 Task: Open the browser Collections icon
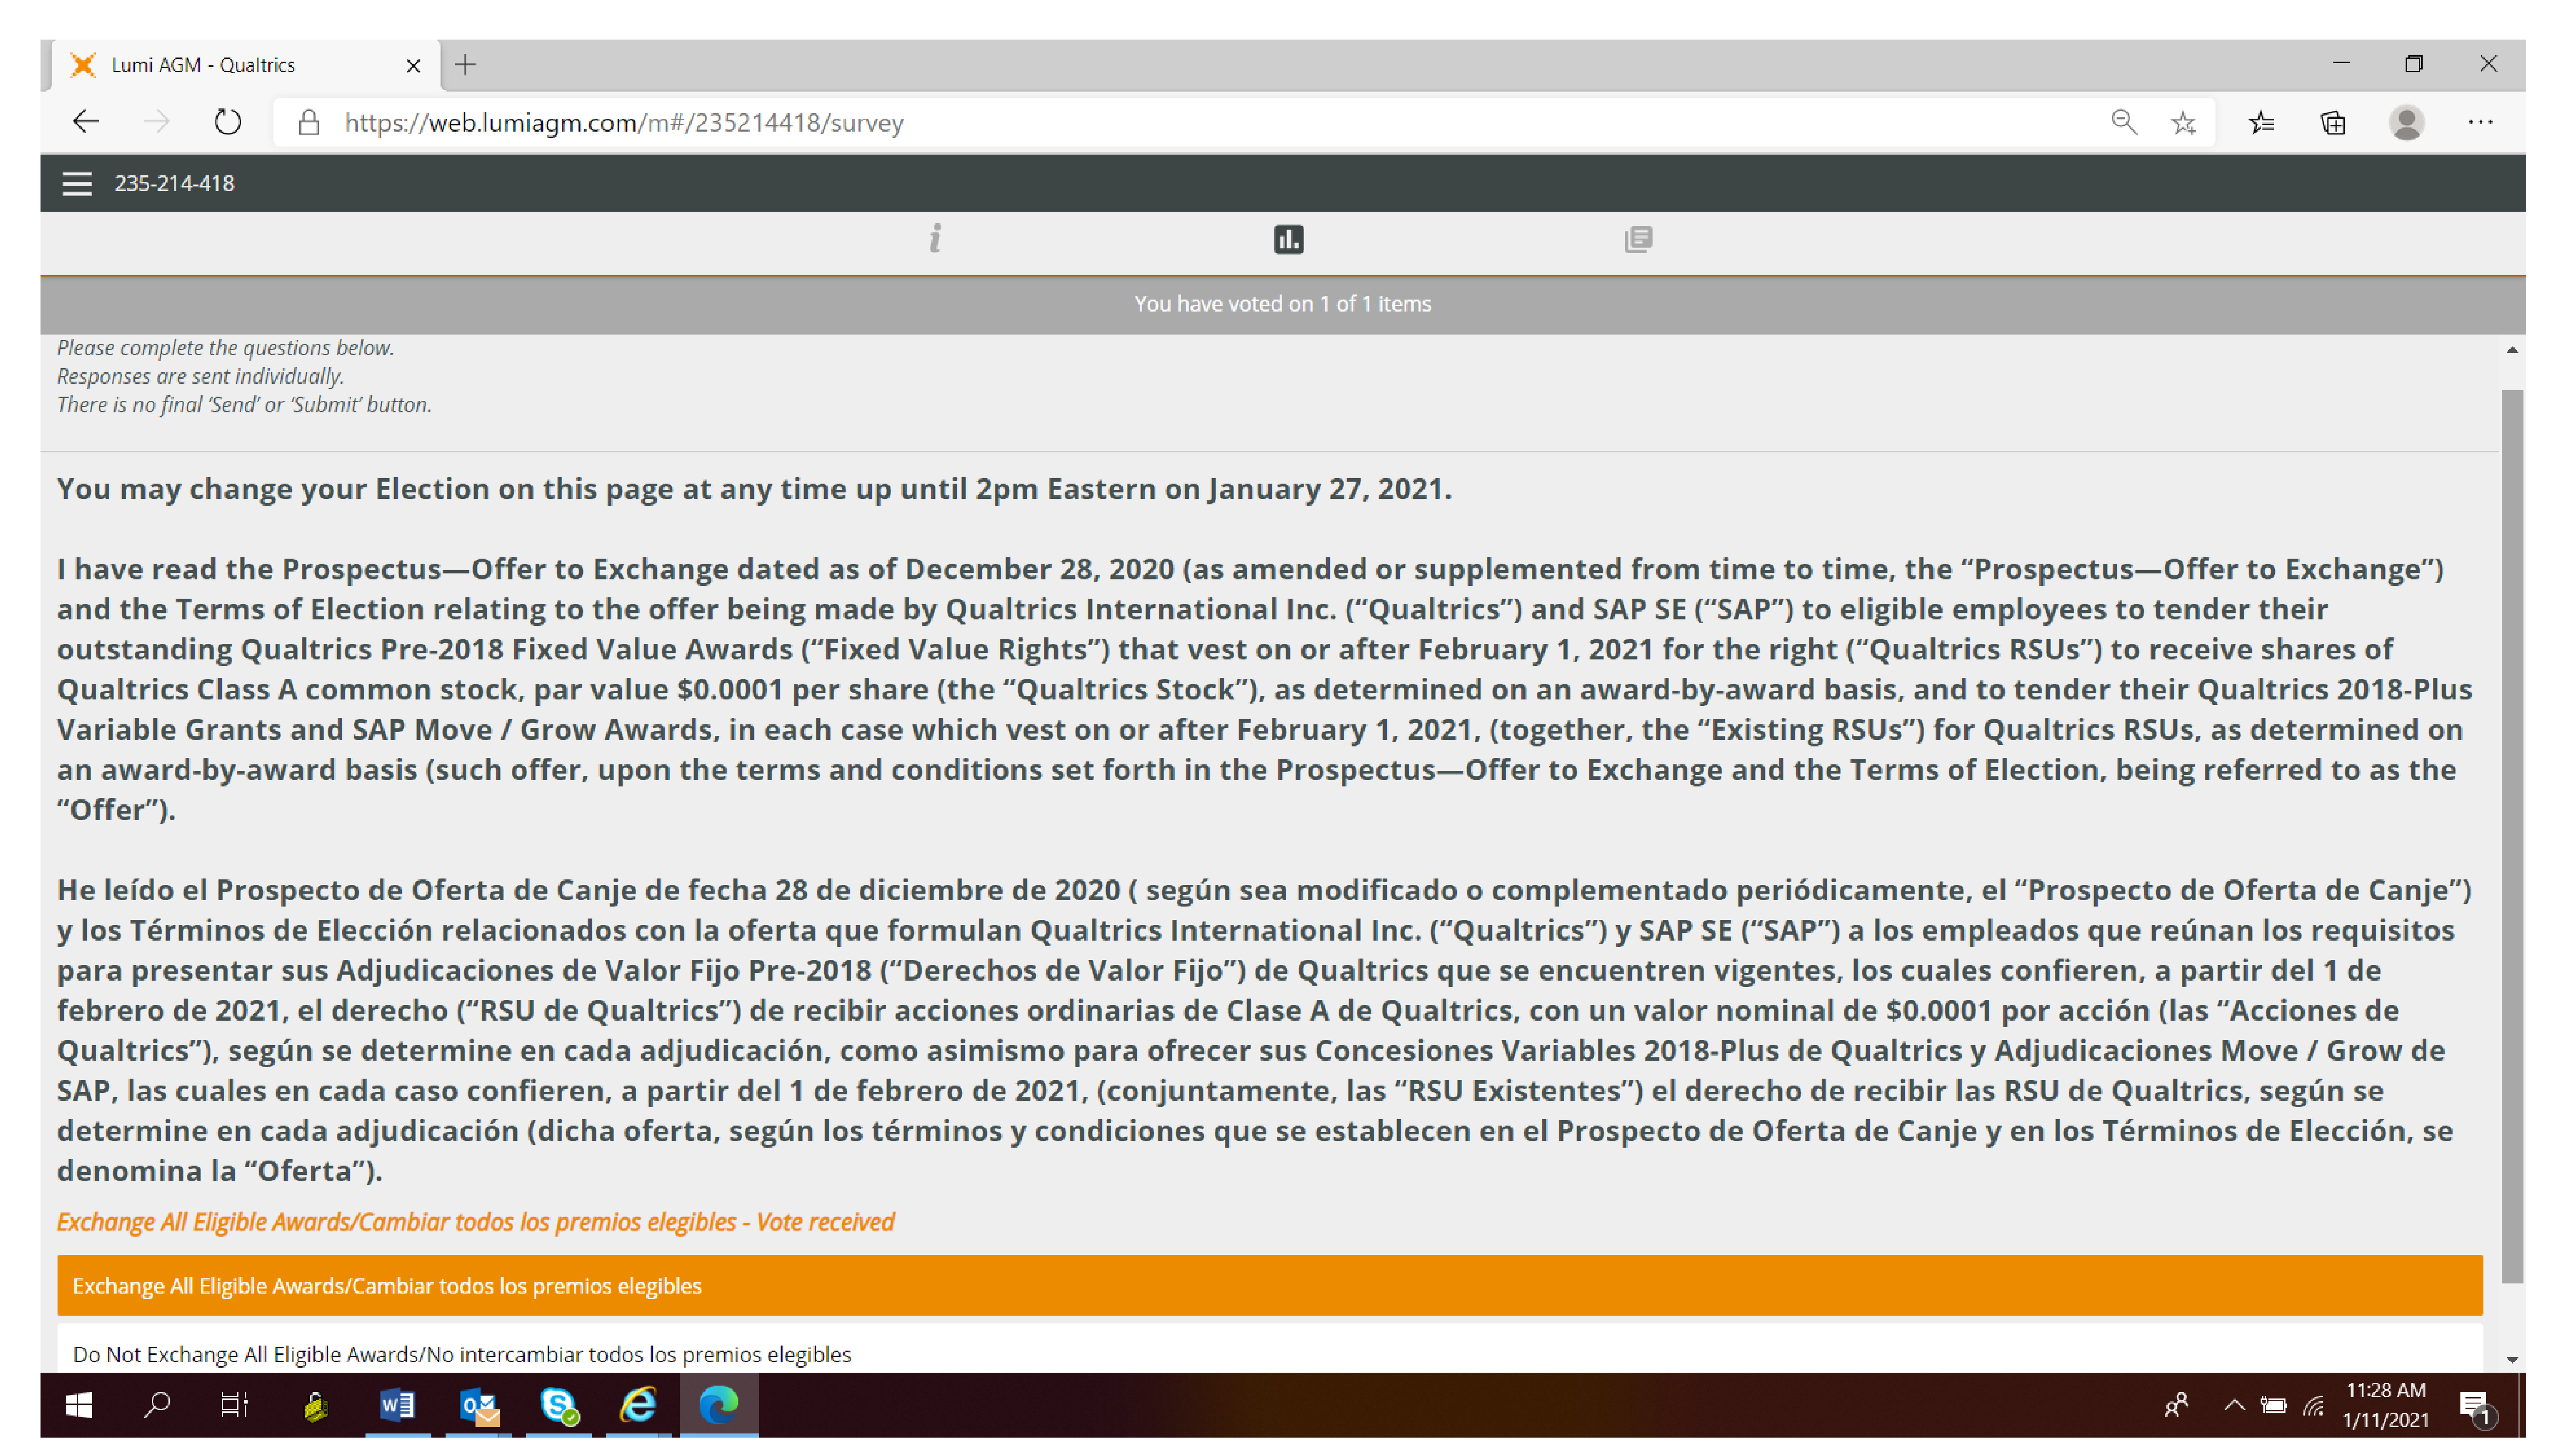point(2332,122)
